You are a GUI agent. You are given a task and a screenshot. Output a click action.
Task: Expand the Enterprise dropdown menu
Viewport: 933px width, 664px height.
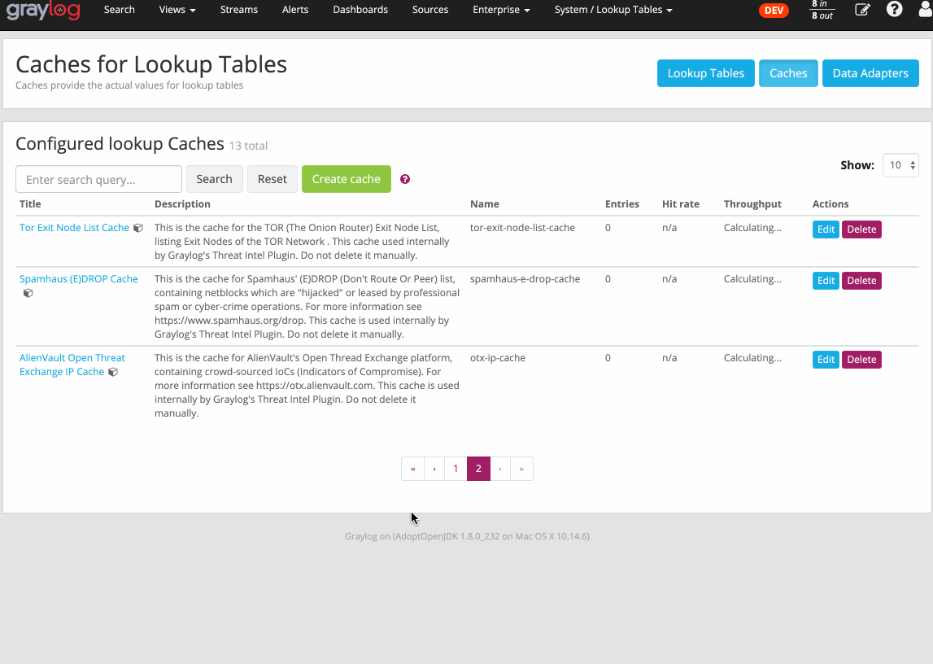(501, 10)
